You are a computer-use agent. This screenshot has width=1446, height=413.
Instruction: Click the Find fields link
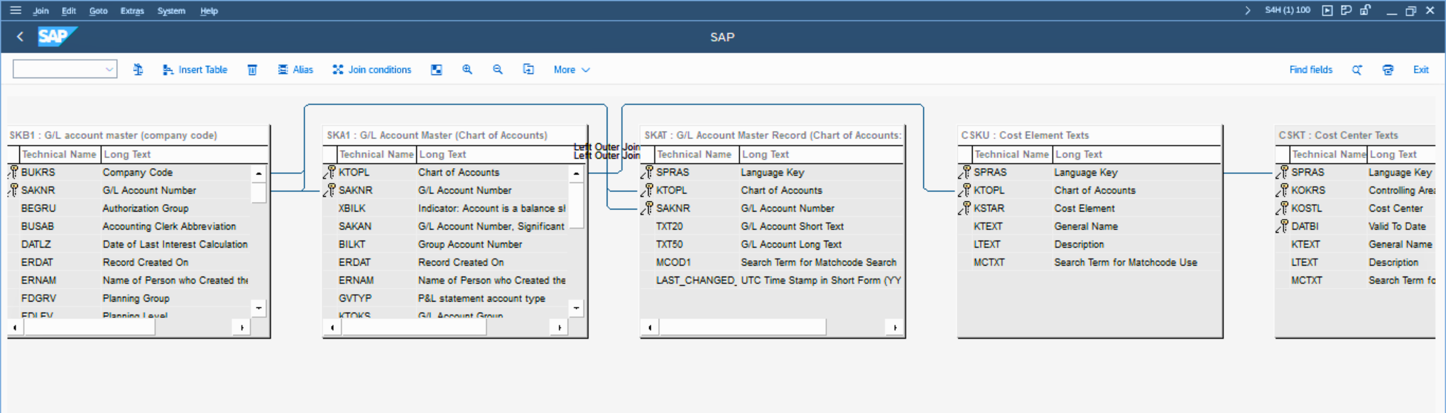point(1310,69)
